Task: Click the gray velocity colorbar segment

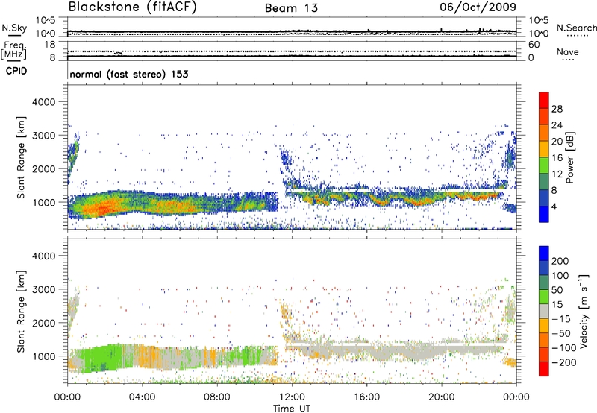Action: (544, 312)
